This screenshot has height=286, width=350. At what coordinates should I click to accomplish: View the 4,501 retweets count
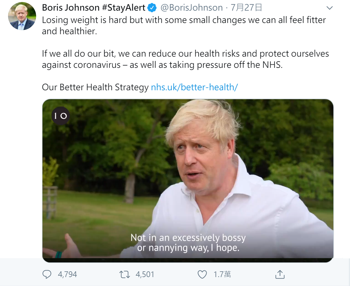click(145, 275)
